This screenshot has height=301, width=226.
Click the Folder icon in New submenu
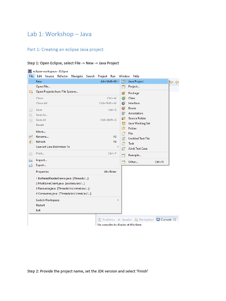[124, 128]
